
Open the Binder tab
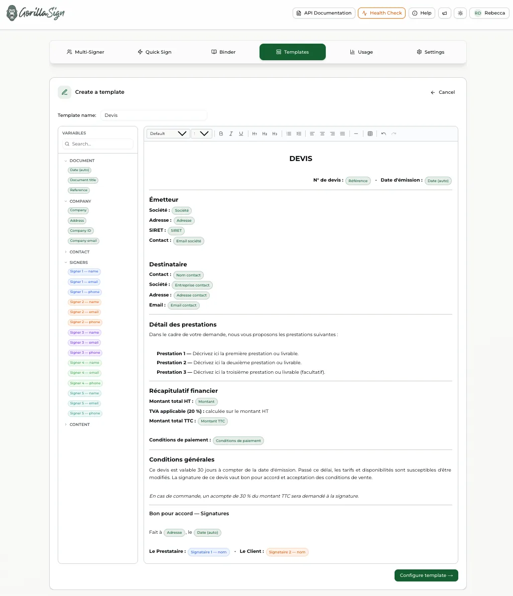click(x=223, y=52)
